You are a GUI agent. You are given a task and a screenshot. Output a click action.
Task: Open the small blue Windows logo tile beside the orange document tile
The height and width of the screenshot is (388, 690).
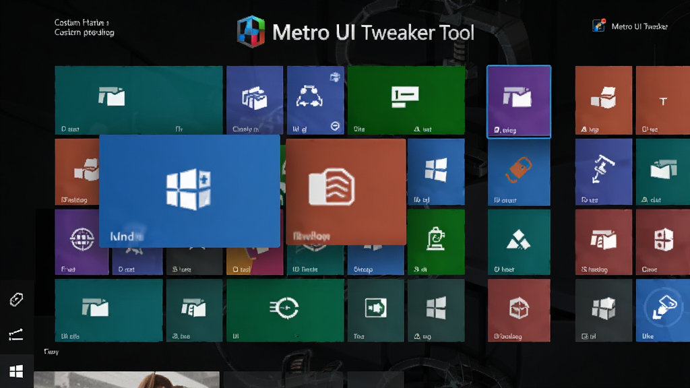point(436,172)
